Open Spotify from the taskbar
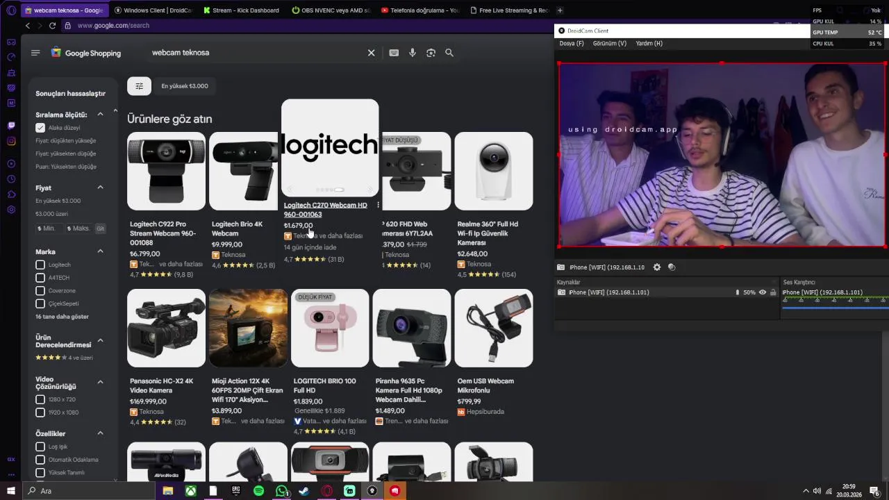The width and height of the screenshot is (889, 500). pos(258,491)
